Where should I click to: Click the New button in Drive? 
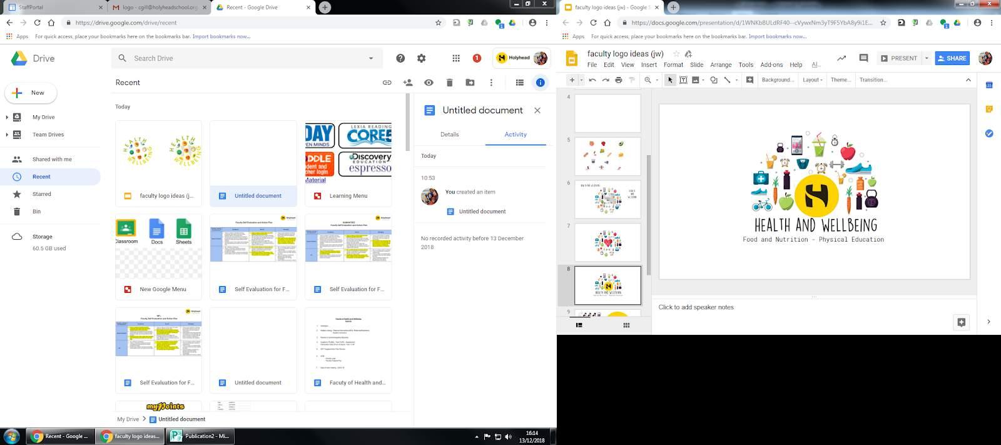pyautogui.click(x=31, y=93)
